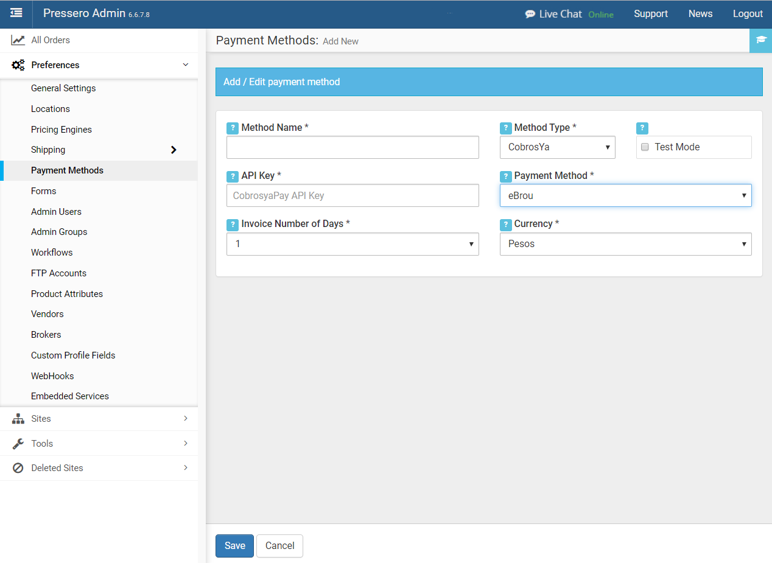Open Locations in sidebar

coord(51,109)
